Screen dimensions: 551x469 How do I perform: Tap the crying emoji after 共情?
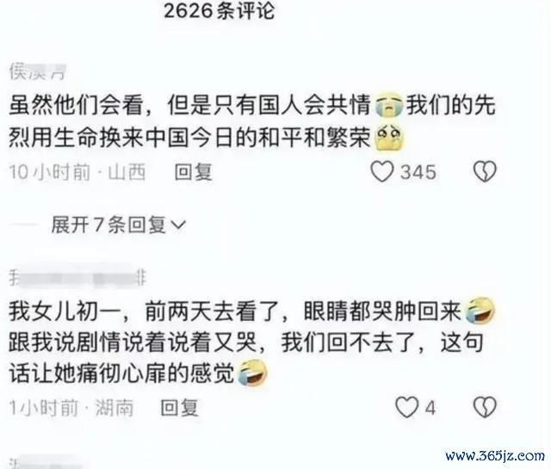point(388,105)
